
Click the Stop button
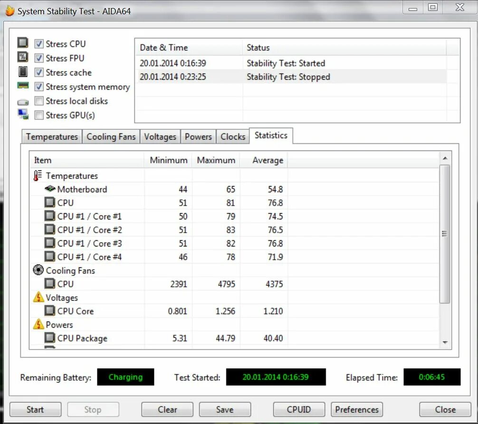click(93, 409)
